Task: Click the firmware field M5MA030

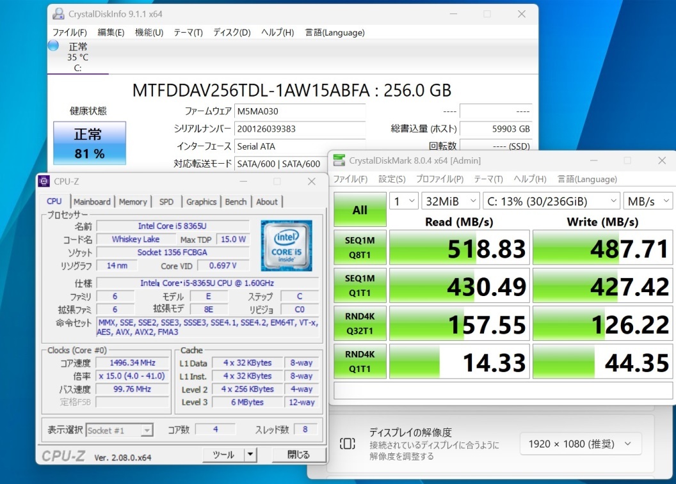Action: [x=300, y=111]
